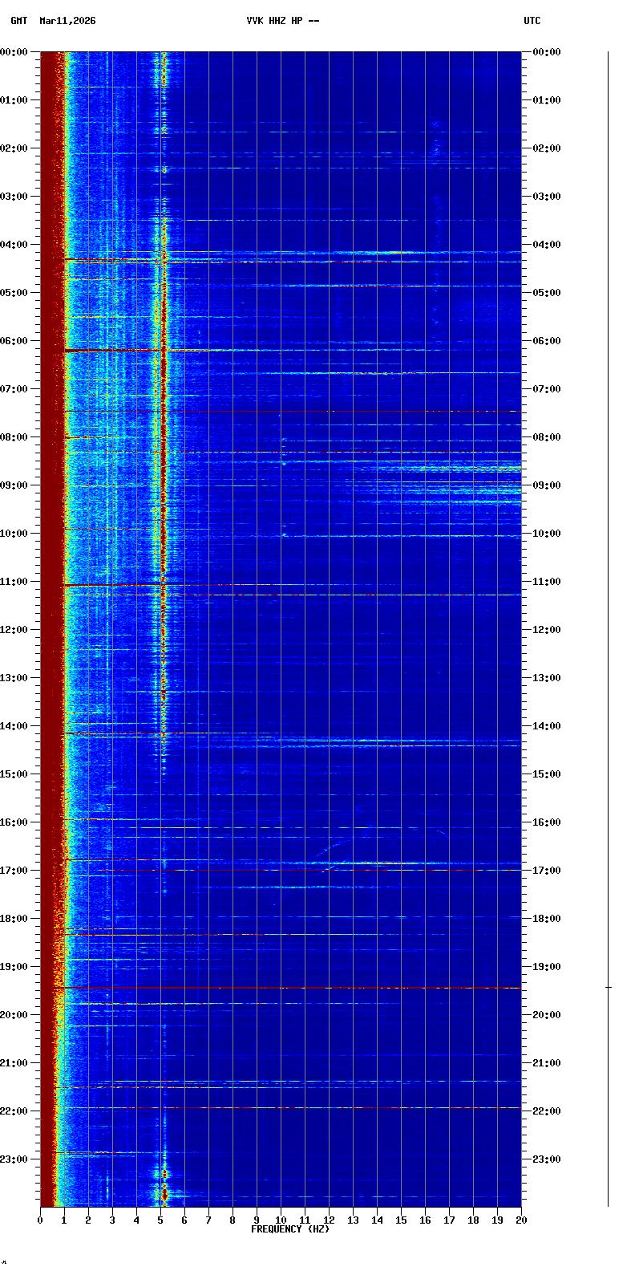Click the 10 Hz frequency tick label
The image size is (643, 1271).
click(281, 1220)
